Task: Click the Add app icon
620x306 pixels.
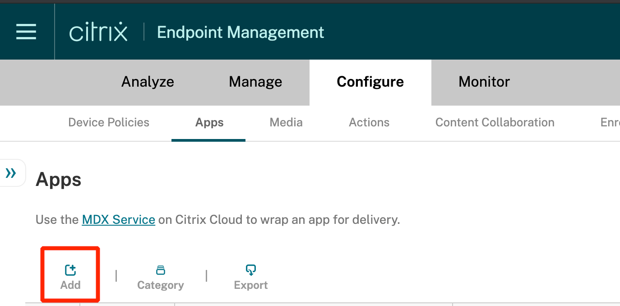Action: pyautogui.click(x=70, y=270)
